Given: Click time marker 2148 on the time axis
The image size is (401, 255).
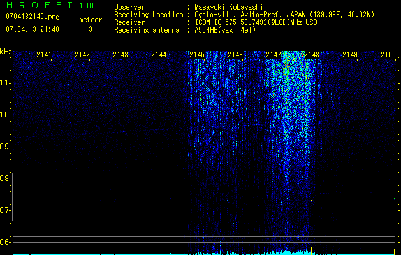Looking at the screenshot, I should pyautogui.click(x=312, y=55).
